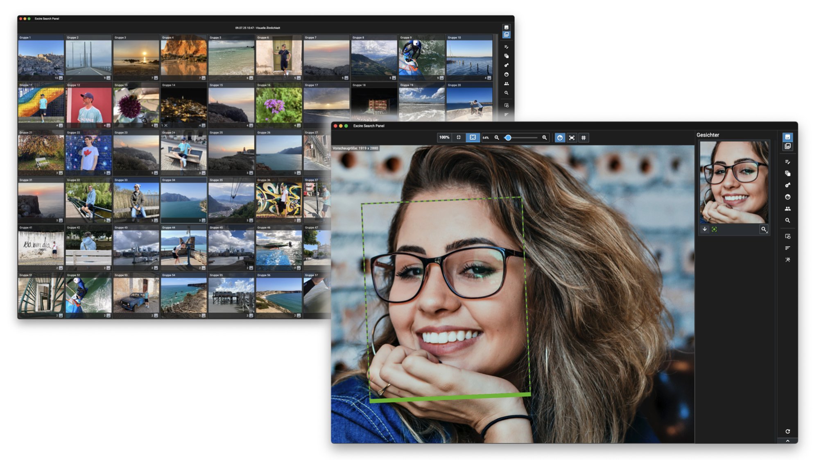The height and width of the screenshot is (460, 819).
Task: Expand Gruppe 1 stack count badge
Action: pyautogui.click(x=59, y=78)
